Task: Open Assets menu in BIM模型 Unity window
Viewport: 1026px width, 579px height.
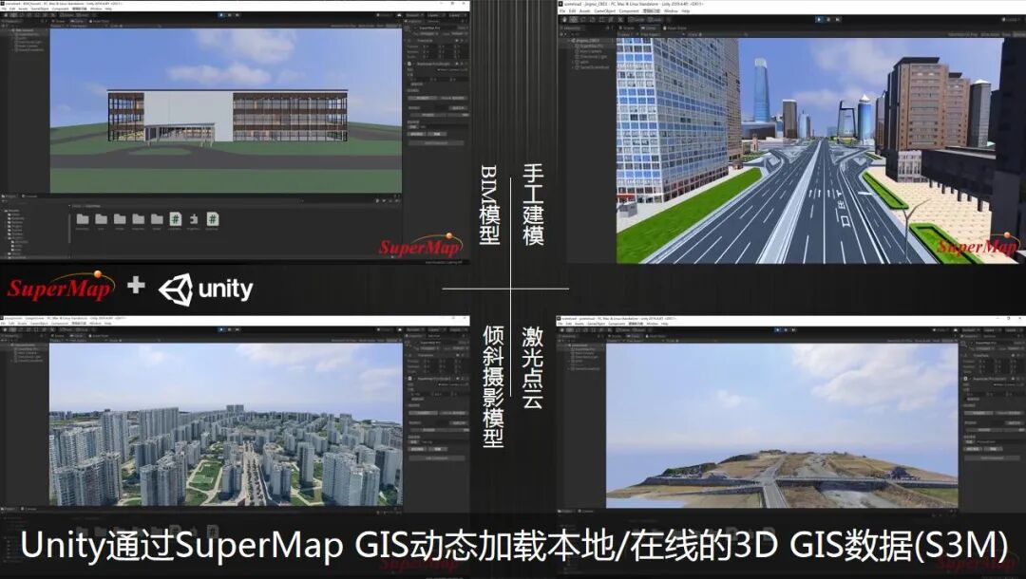Action: (23, 9)
